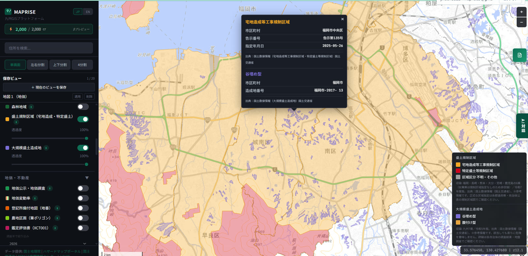Click legend swatch for 宅地造成等工事規制区域
This screenshot has height=256, width=528.
pos(458,165)
